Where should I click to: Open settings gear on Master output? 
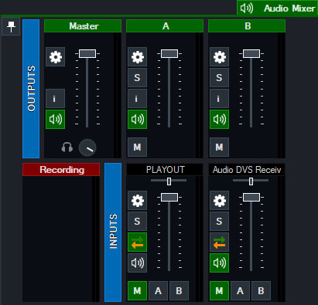pos(55,56)
